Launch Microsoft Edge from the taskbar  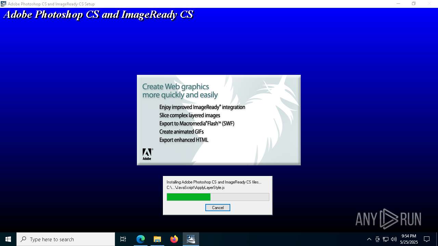141,239
